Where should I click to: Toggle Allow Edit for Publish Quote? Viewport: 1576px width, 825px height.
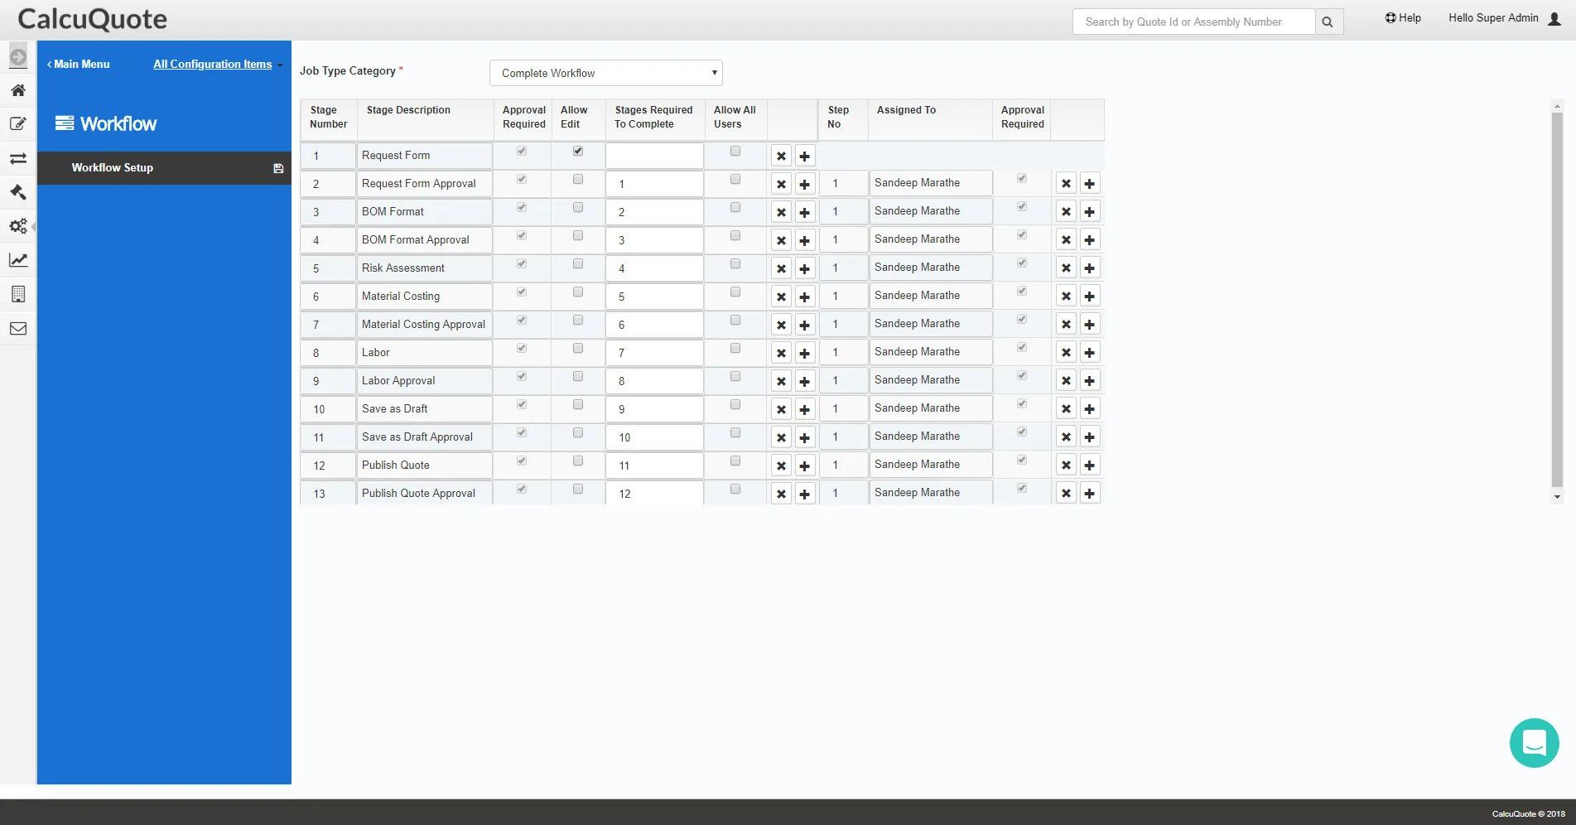pyautogui.click(x=578, y=461)
